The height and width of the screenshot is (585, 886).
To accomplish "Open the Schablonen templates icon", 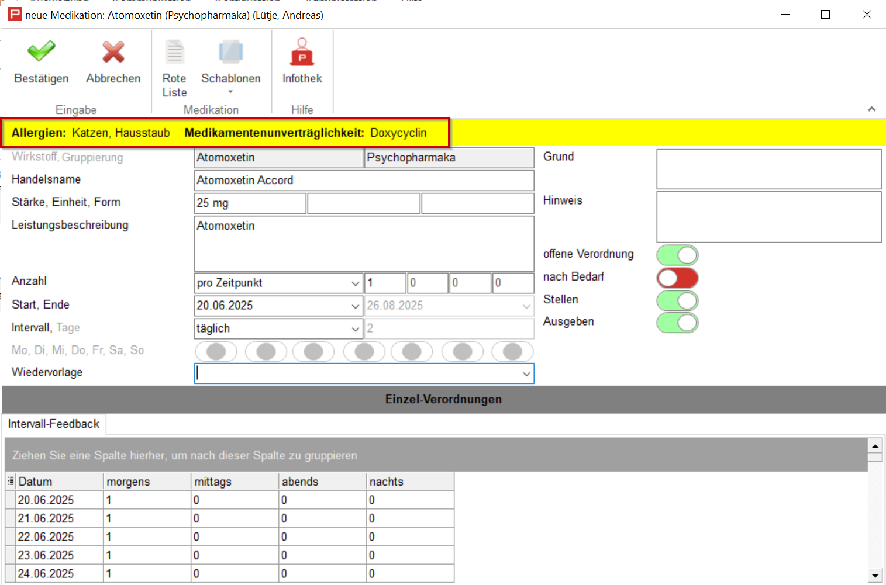I will click(230, 52).
